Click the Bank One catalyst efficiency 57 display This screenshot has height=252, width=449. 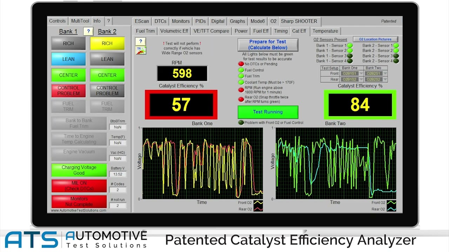point(181,105)
